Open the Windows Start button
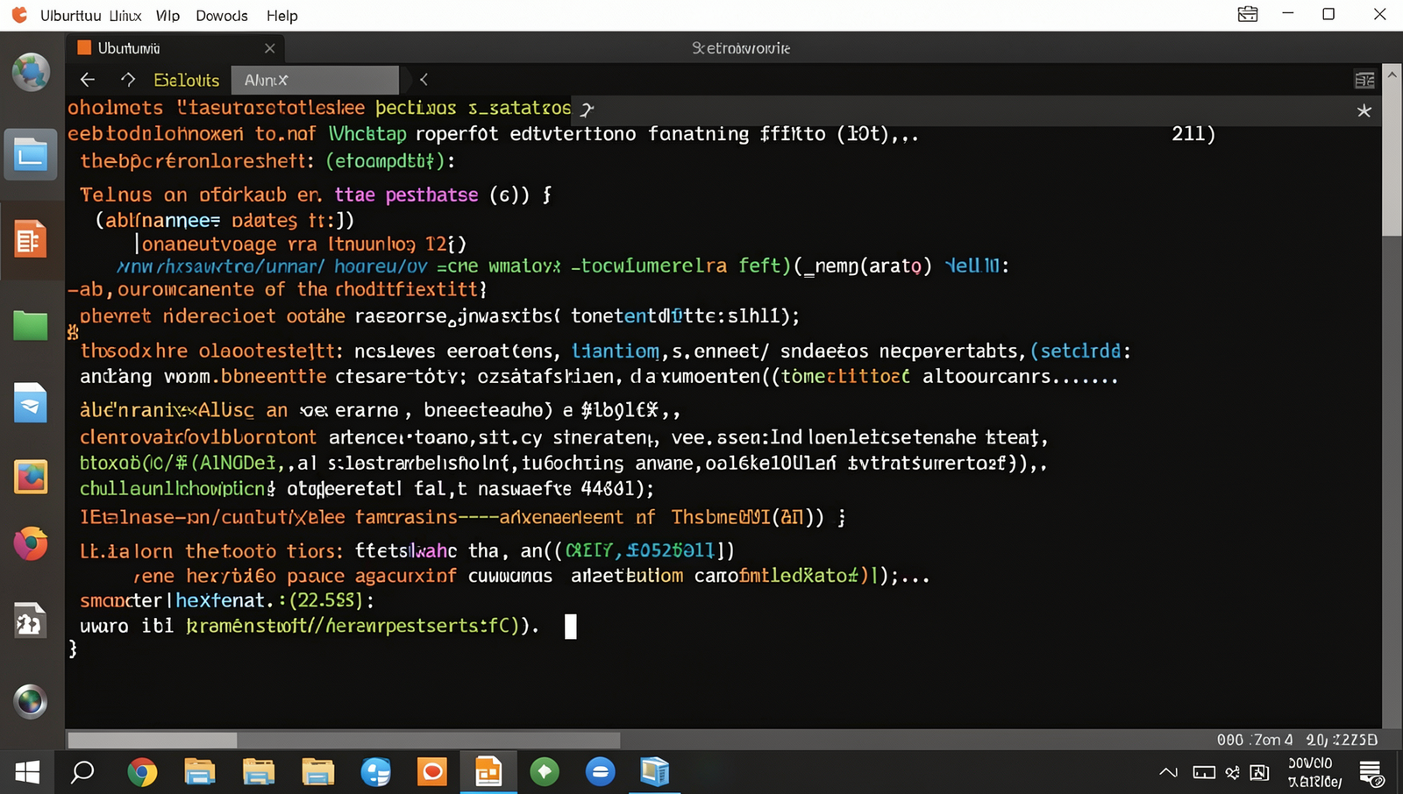This screenshot has height=794, width=1403. click(28, 772)
